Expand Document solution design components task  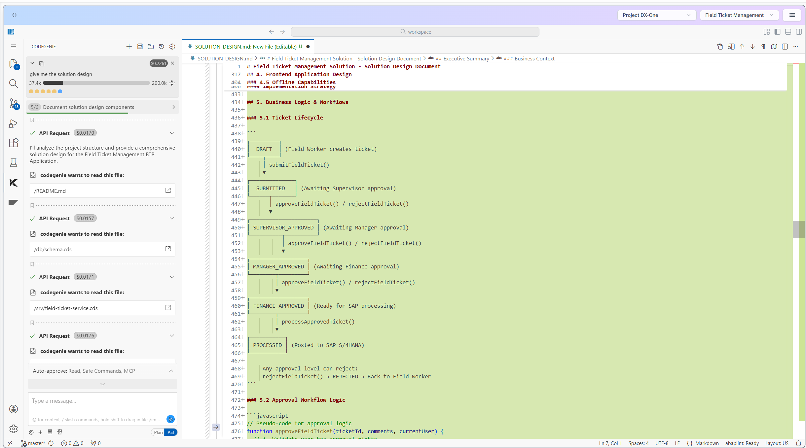(x=173, y=107)
